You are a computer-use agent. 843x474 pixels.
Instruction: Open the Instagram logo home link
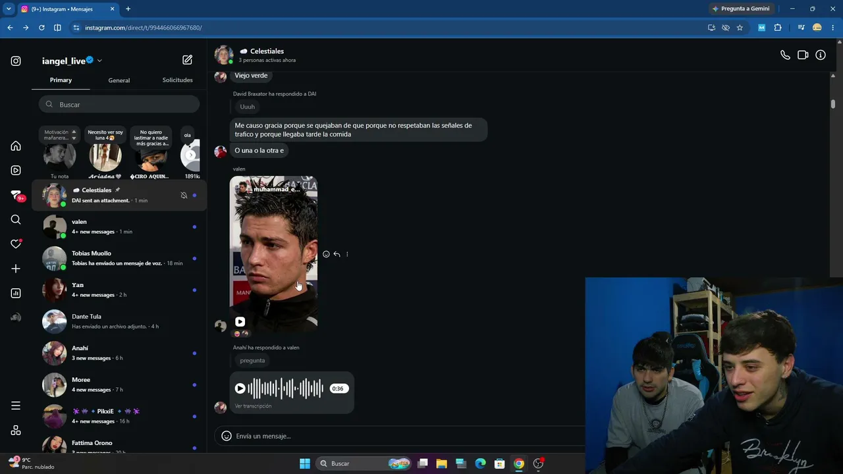coord(16,61)
